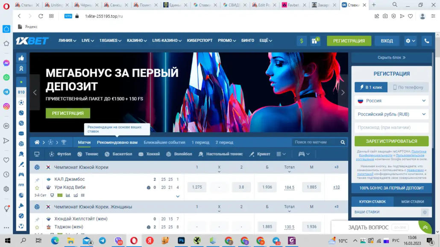Star the КАЛ Джамбос match as favorite
Image resolution: width=440 pixels, height=247 pixels.
37,187
